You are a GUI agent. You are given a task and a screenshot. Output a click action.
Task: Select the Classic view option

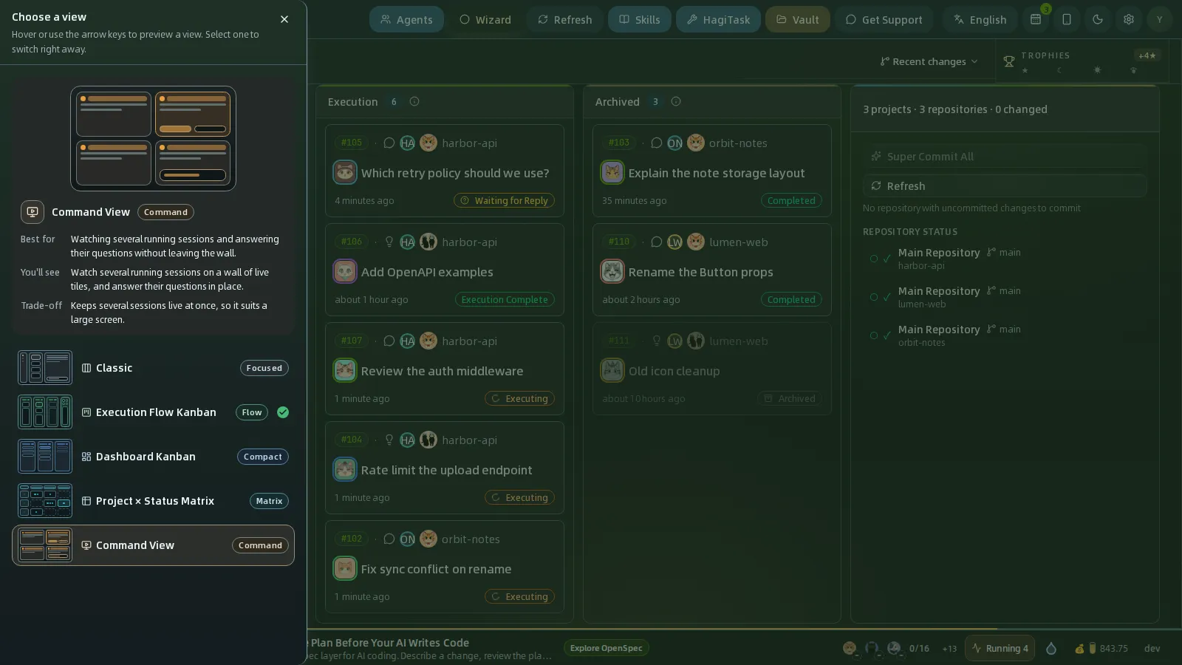(x=153, y=368)
